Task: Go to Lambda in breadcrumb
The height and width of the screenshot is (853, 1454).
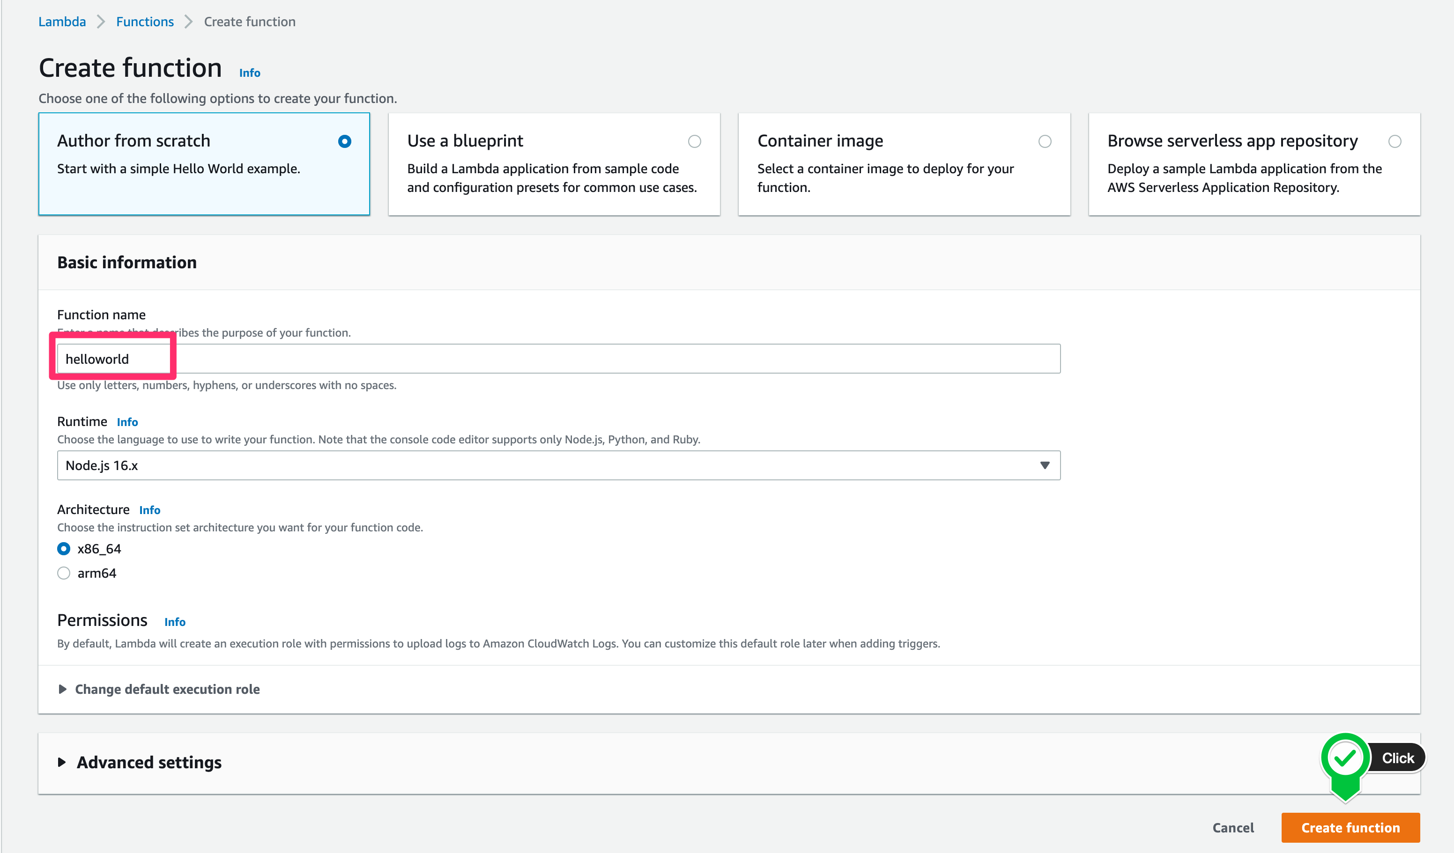Action: click(x=62, y=22)
